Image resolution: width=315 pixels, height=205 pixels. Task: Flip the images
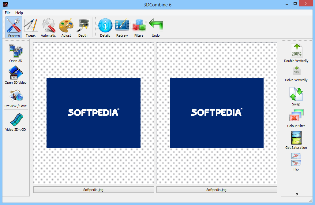point(296,162)
